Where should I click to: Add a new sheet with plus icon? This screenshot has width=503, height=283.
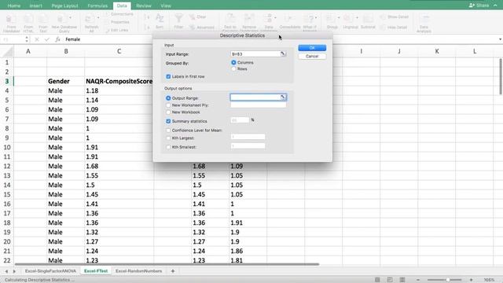point(173,271)
